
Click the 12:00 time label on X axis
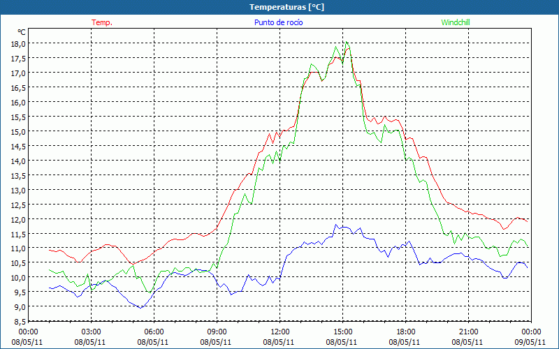coord(280,332)
